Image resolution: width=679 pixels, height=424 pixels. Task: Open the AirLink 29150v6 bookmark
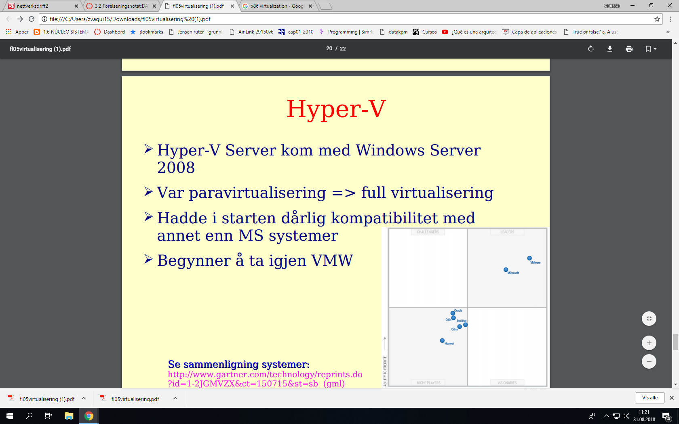251,32
